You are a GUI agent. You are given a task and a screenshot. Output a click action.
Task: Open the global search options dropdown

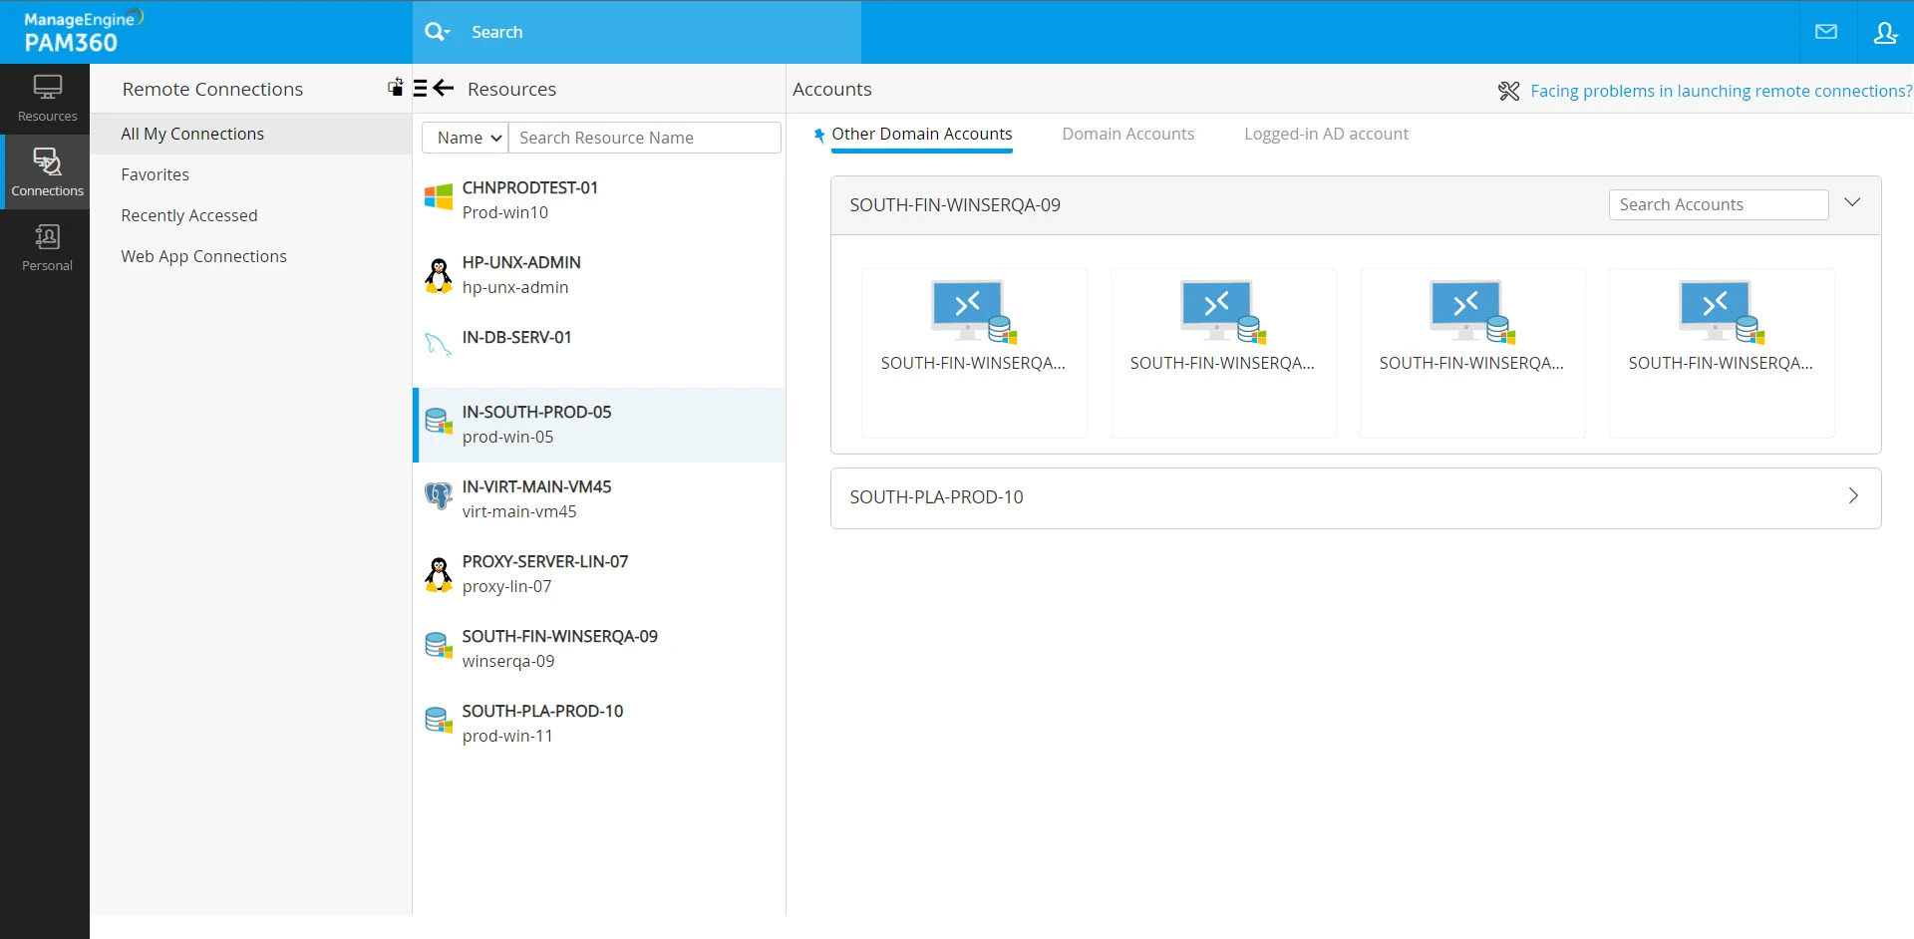click(437, 32)
